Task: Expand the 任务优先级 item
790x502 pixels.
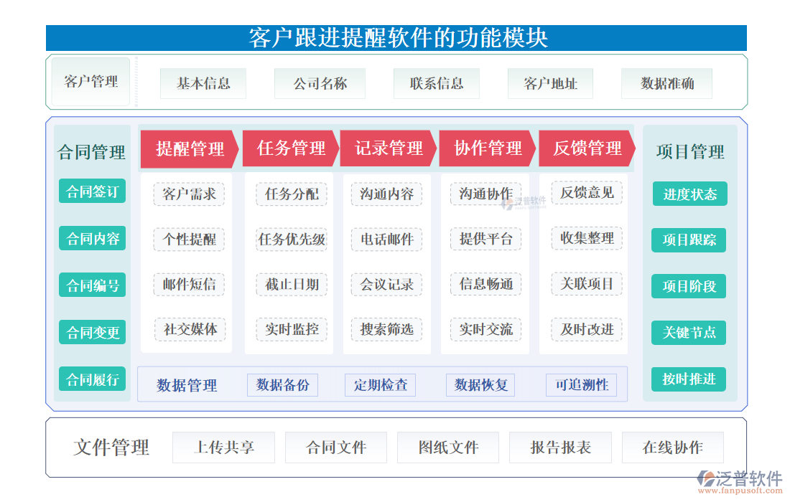Action: [x=290, y=239]
